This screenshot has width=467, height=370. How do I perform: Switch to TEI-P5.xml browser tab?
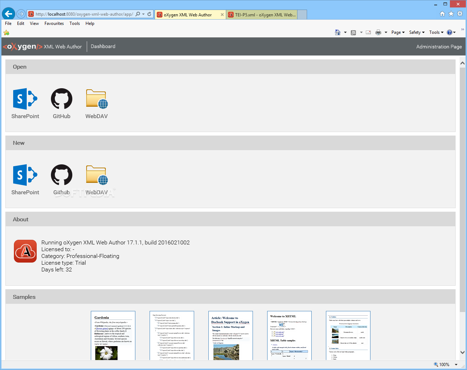262,15
